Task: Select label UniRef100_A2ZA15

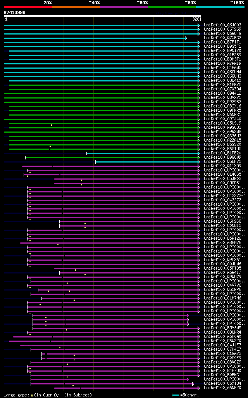Action: point(222,140)
